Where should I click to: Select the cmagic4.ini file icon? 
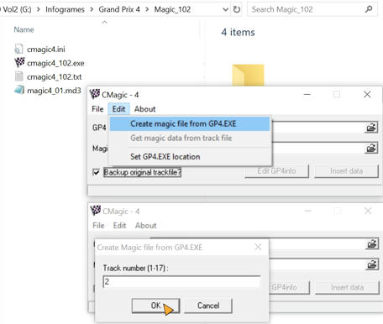coord(18,49)
